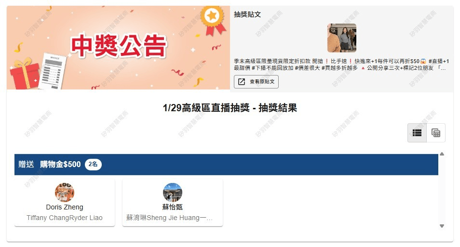Image resolution: width=460 pixels, height=247 pixels.
Task: Click the 購物金$500 prize header bar
Action: [226, 165]
